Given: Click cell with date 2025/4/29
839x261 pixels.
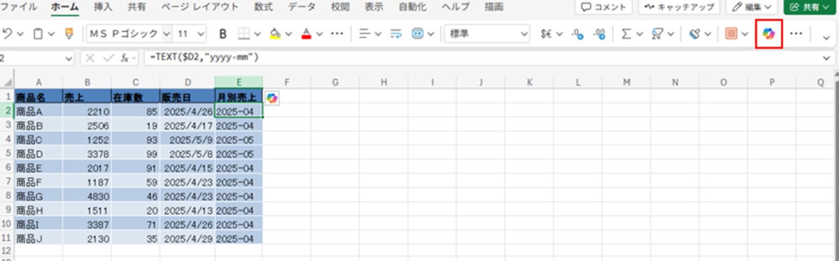Looking at the screenshot, I should coord(187,239).
